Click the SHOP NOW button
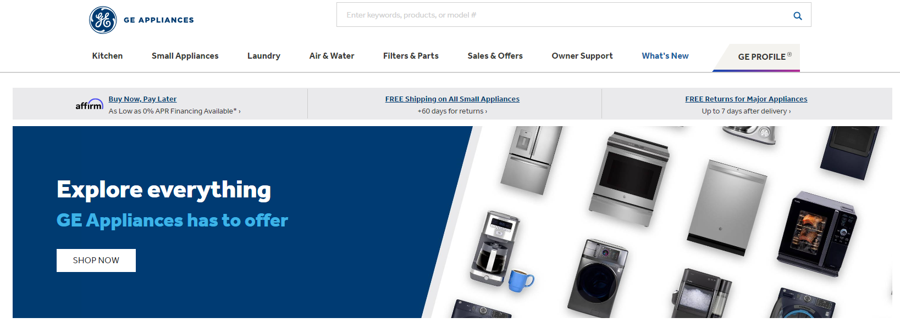Screen dimensions: 900x323 pos(96,260)
